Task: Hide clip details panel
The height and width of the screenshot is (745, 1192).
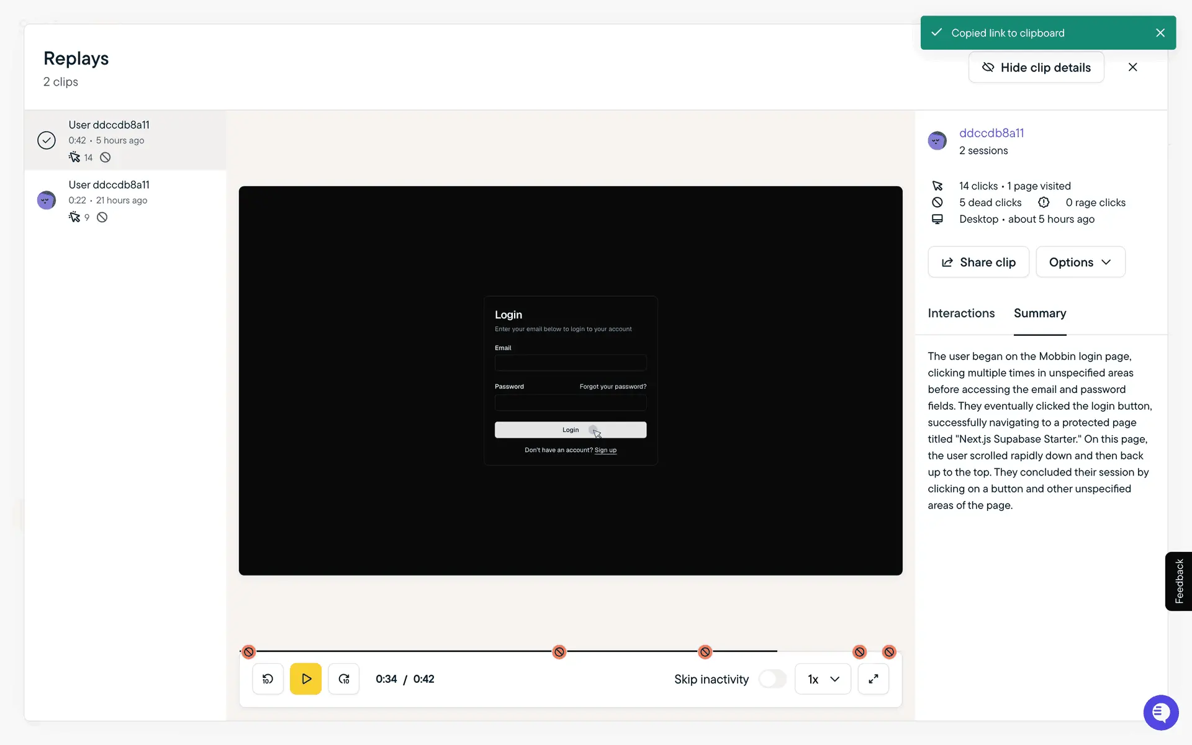Action: click(1036, 67)
